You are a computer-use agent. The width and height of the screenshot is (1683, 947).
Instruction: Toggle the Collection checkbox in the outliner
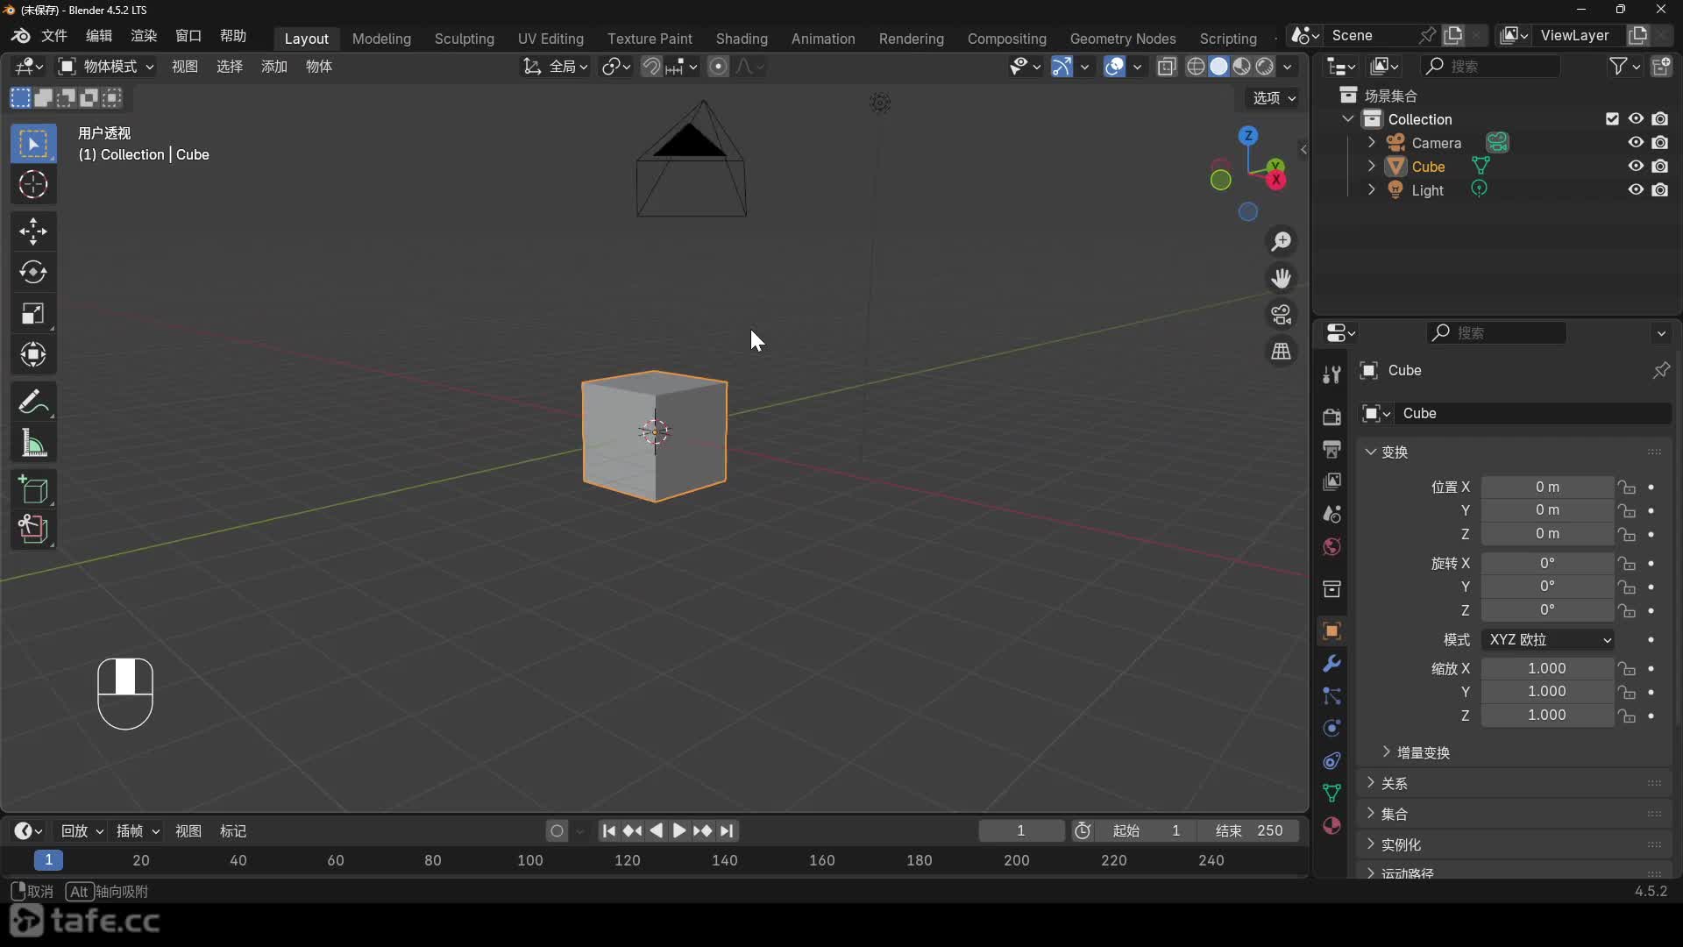pyautogui.click(x=1612, y=118)
